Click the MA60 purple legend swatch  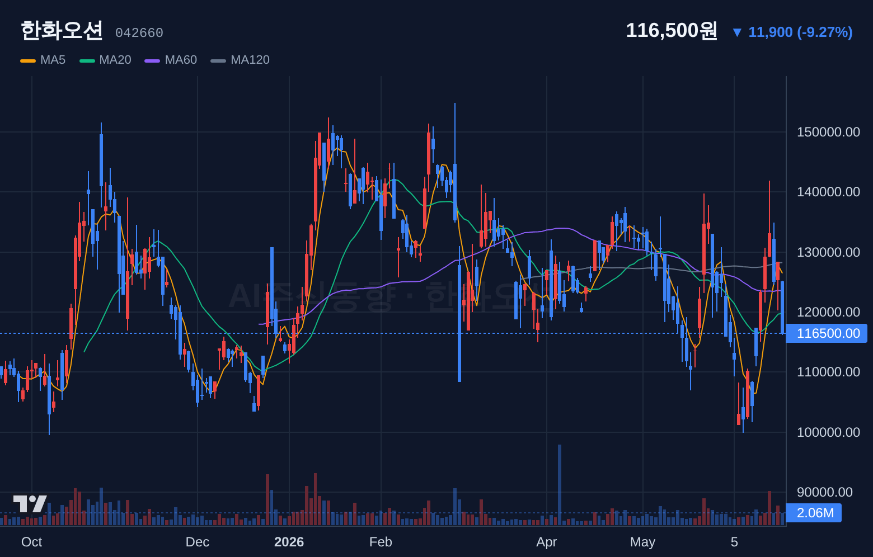(x=152, y=60)
